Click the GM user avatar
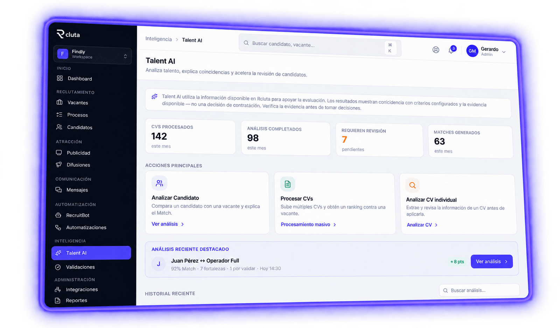Screen dimensions: 560x328 tap(472, 51)
